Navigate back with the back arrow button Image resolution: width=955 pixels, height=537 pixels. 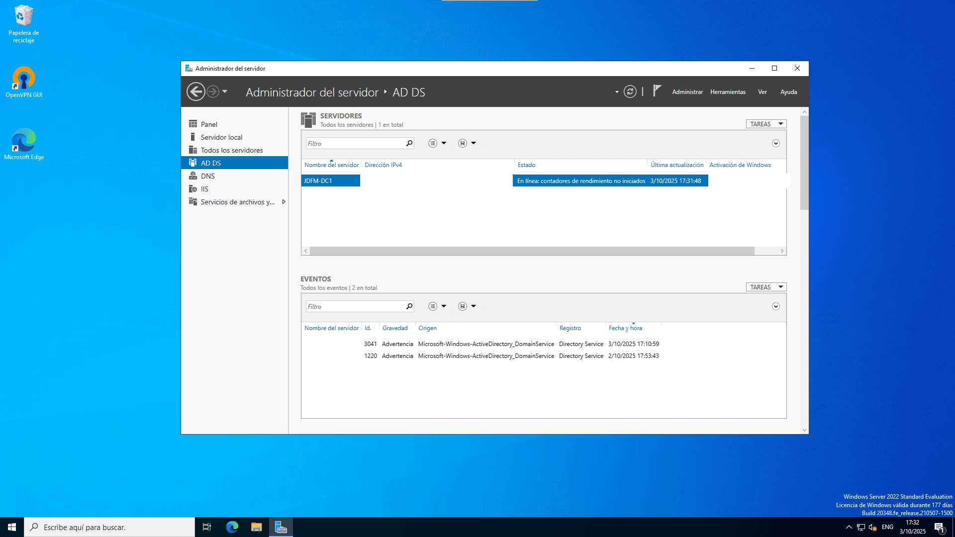click(x=196, y=91)
